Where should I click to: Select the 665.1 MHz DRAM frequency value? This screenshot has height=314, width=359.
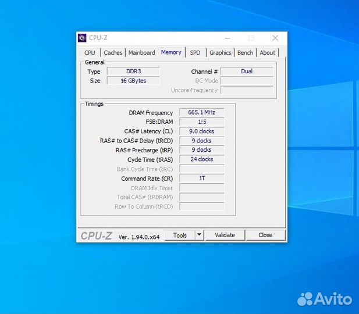coord(202,112)
